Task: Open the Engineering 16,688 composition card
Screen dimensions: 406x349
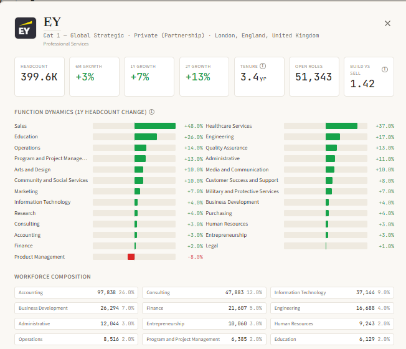Action: 332,308
